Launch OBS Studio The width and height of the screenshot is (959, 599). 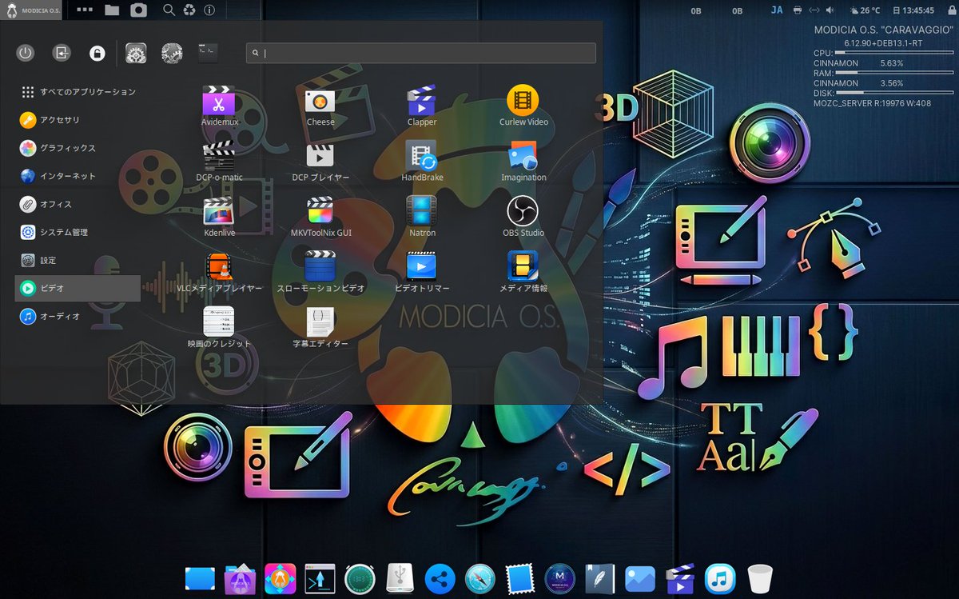pyautogui.click(x=523, y=217)
